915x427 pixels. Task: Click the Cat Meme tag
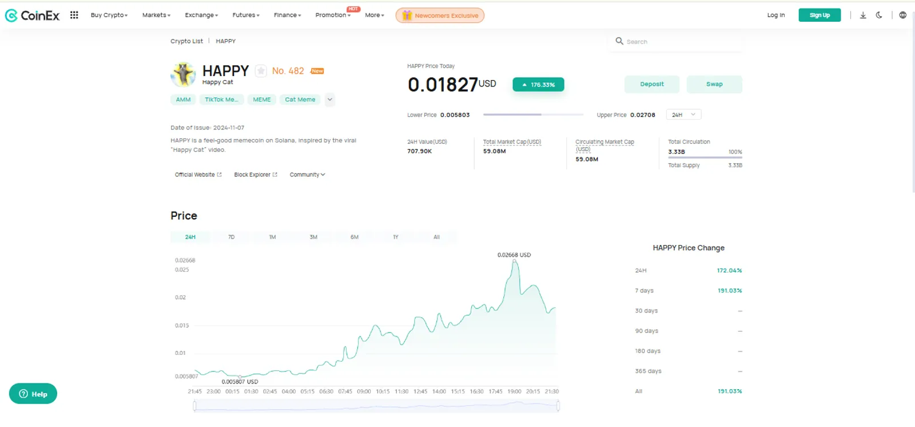[x=300, y=100]
